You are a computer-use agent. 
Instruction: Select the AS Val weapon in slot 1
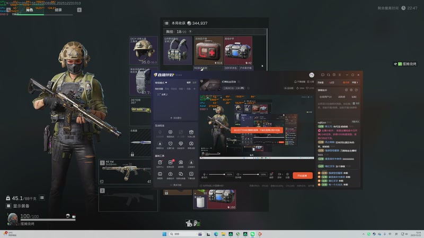coord(125,172)
